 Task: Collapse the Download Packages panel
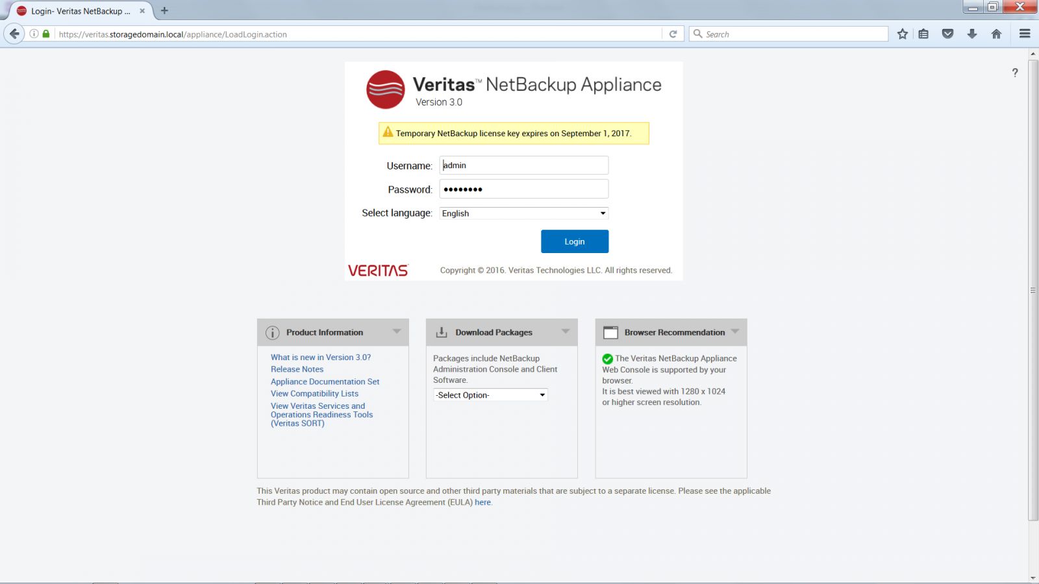pos(566,332)
